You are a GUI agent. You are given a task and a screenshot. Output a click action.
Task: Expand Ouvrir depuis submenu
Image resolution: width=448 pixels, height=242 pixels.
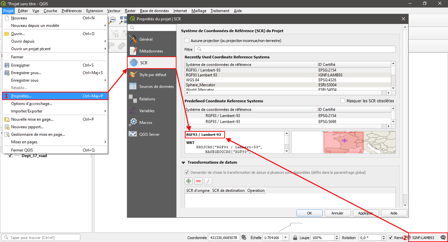pyautogui.click(x=55, y=41)
